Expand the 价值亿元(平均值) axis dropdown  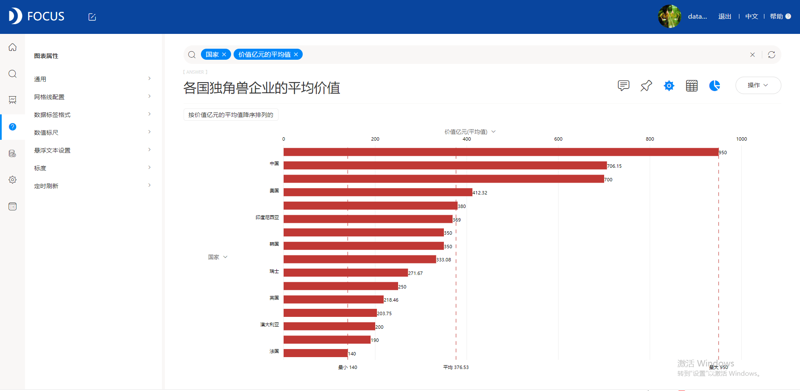493,132
